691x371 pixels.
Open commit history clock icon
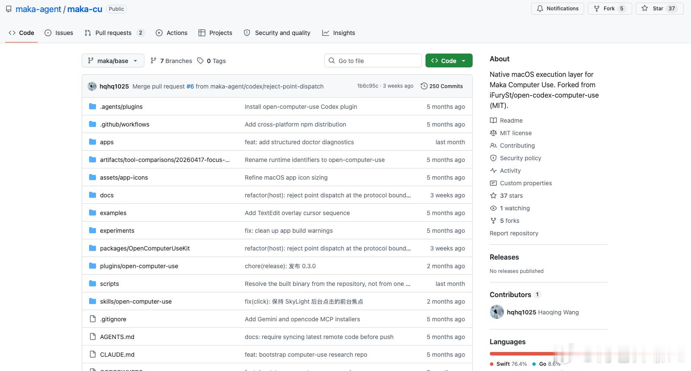point(424,86)
